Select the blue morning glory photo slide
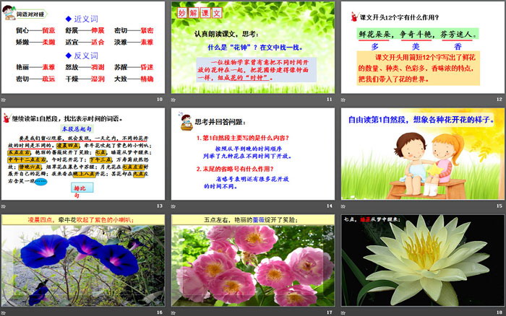The height and width of the screenshot is (316, 506). tap(83, 260)
